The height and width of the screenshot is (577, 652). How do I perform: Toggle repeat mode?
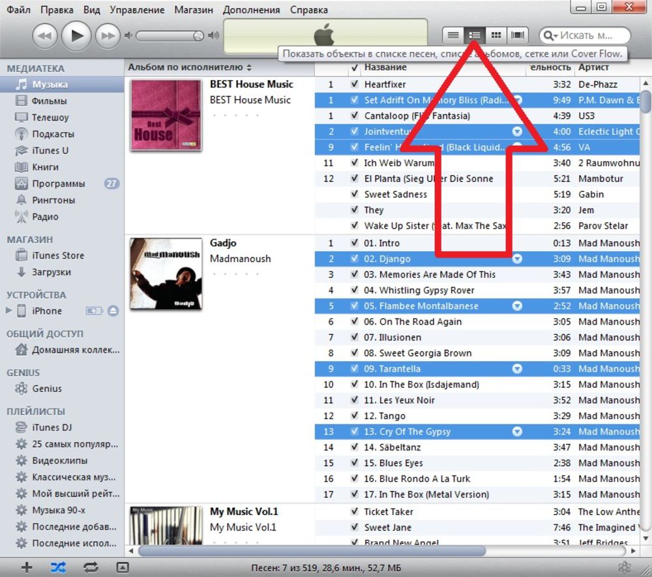point(90,567)
